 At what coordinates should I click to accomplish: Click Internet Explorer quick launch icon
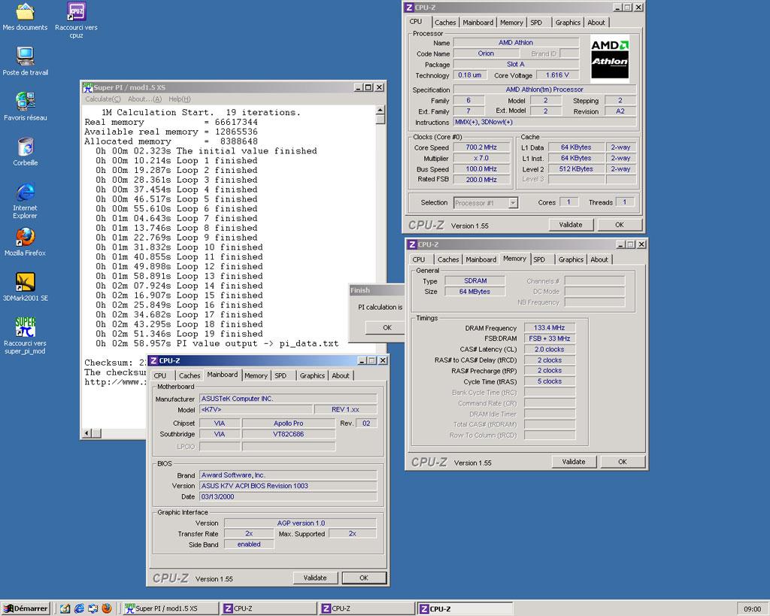click(79, 608)
